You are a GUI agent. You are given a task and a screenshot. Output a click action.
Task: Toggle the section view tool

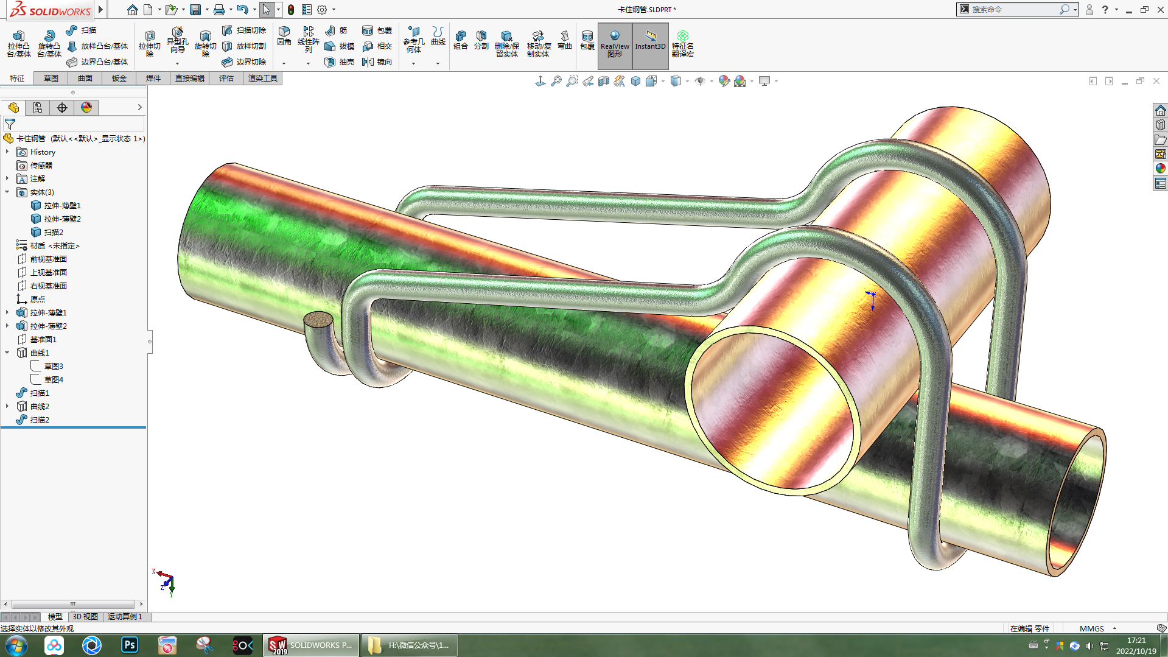click(x=604, y=81)
